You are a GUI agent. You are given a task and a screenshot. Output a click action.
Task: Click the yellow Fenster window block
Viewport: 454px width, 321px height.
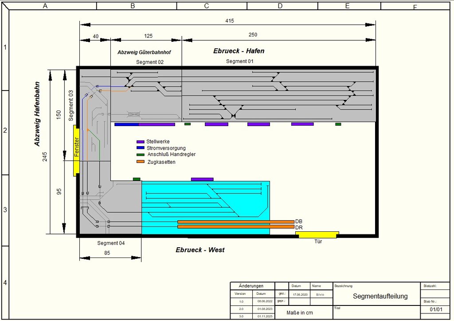pos(76,150)
